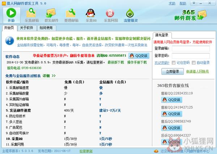Toggle the 记住密码 checkbox
Viewport: 217px width, 154px height.
tap(173, 63)
